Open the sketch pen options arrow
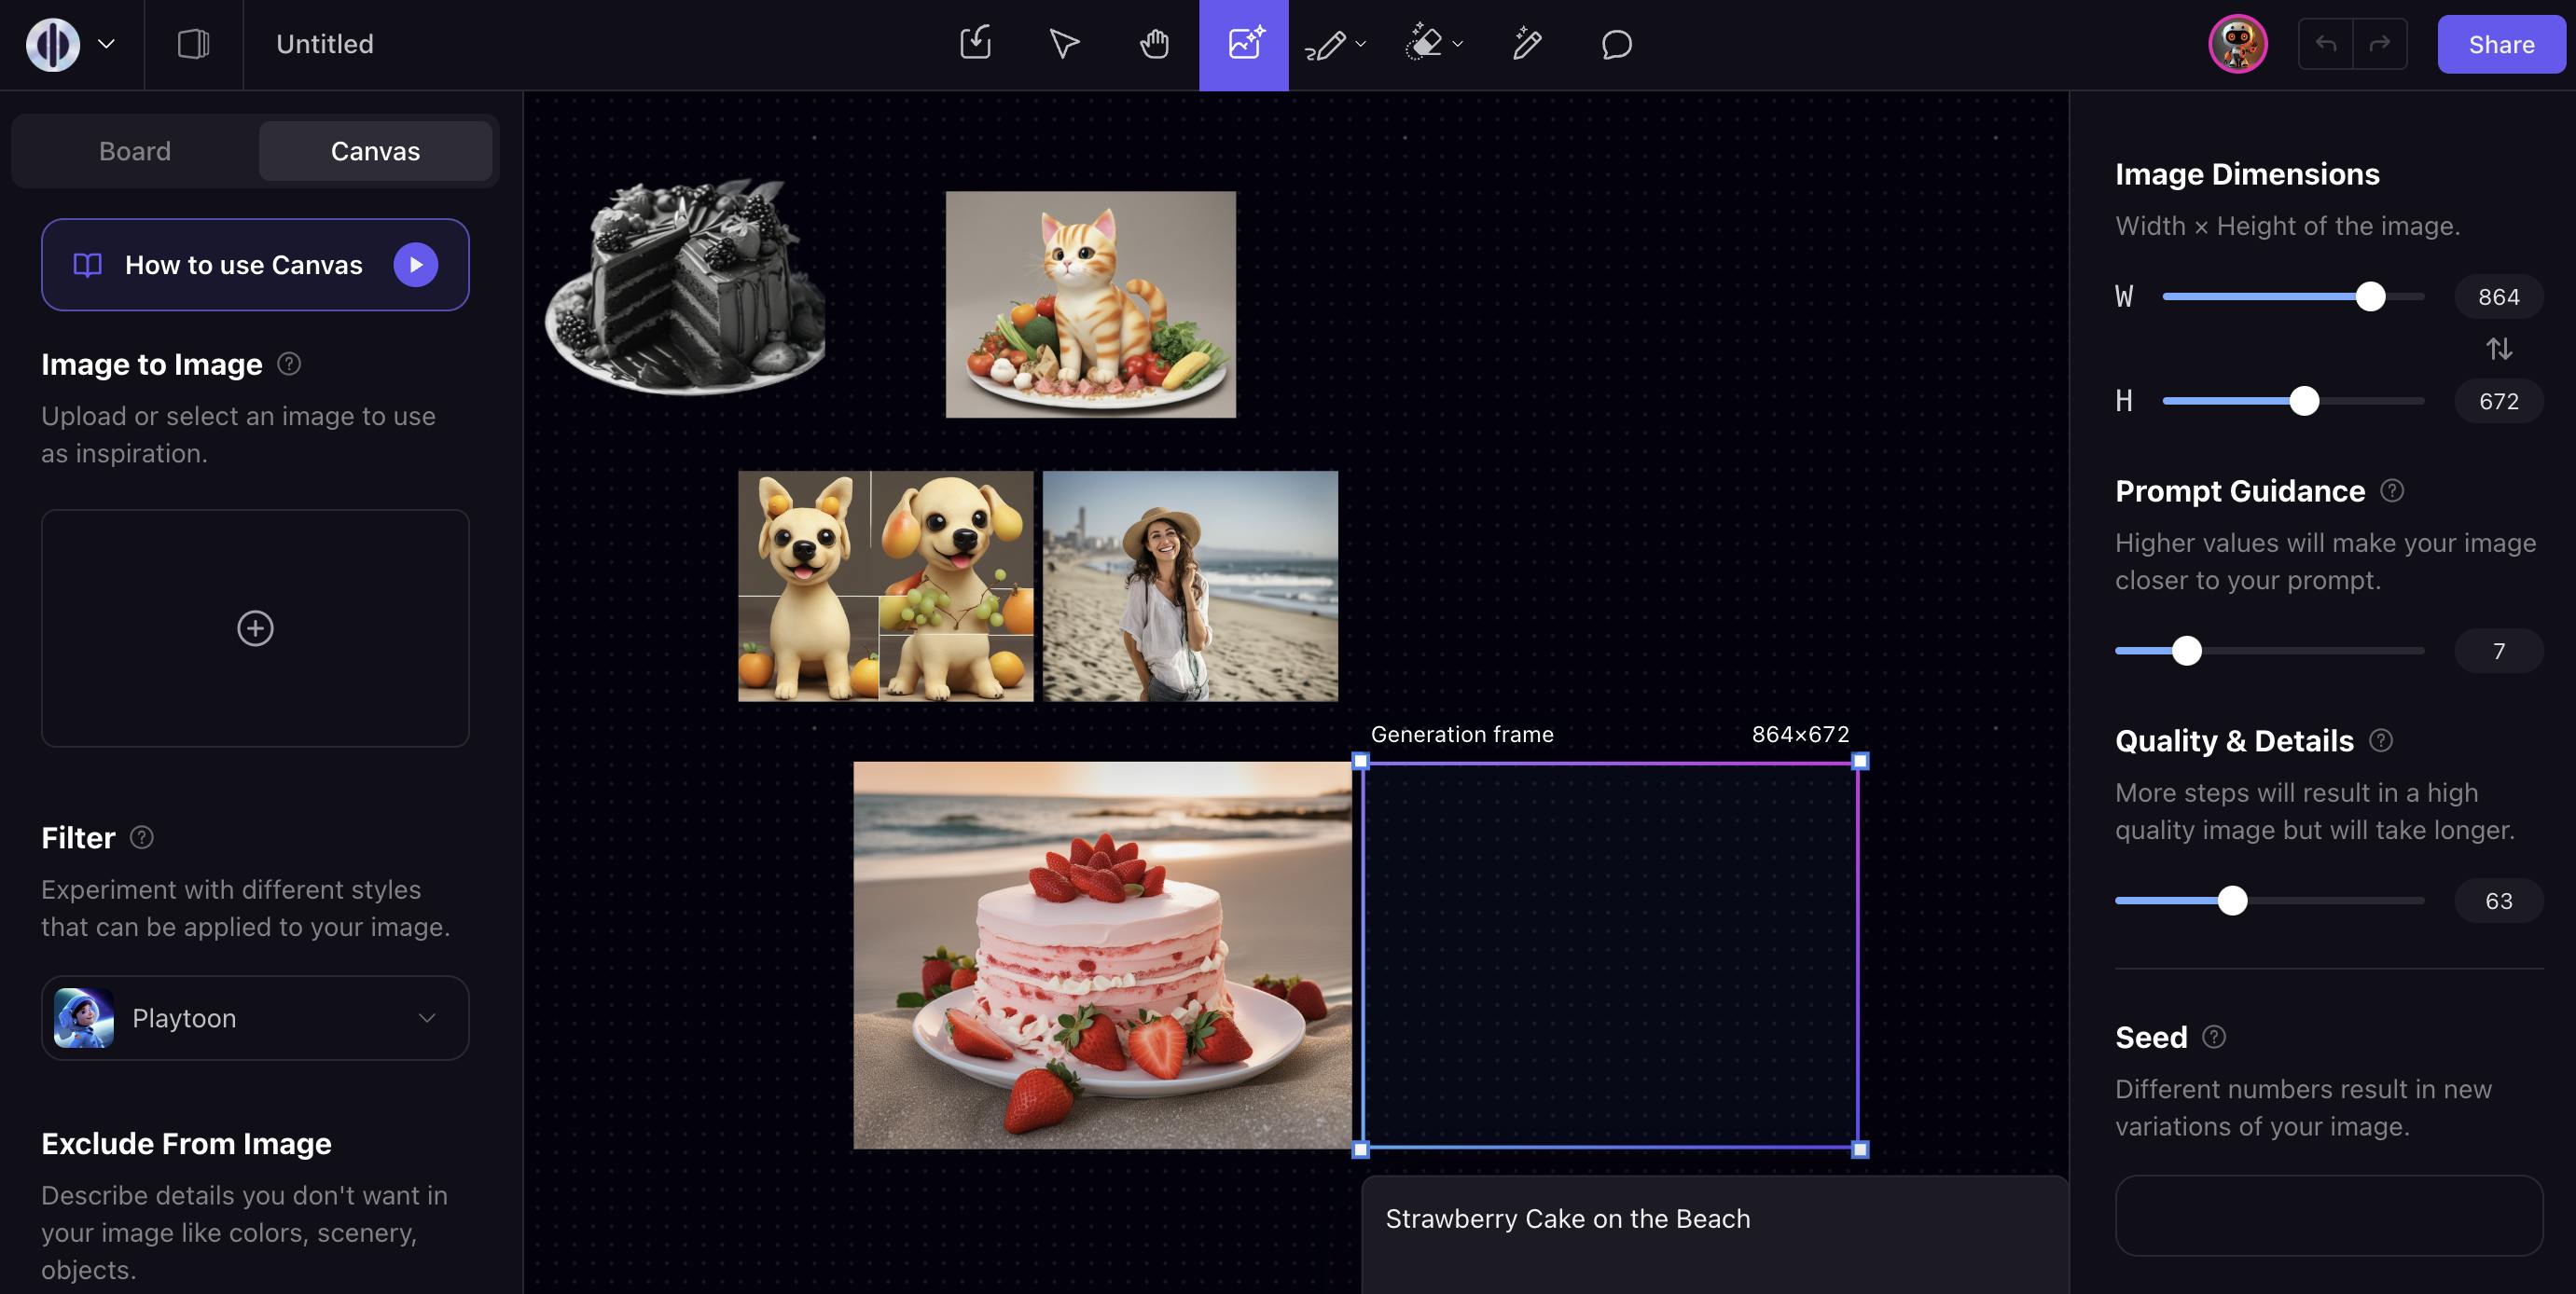Image resolution: width=2576 pixels, height=1294 pixels. coord(1361,44)
